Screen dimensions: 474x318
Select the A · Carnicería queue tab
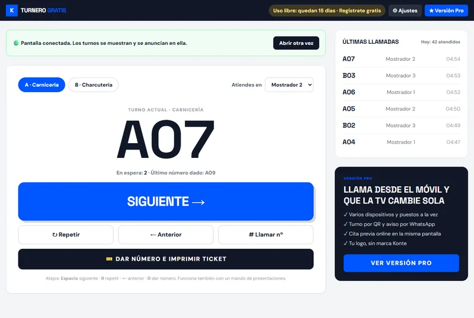tap(41, 85)
